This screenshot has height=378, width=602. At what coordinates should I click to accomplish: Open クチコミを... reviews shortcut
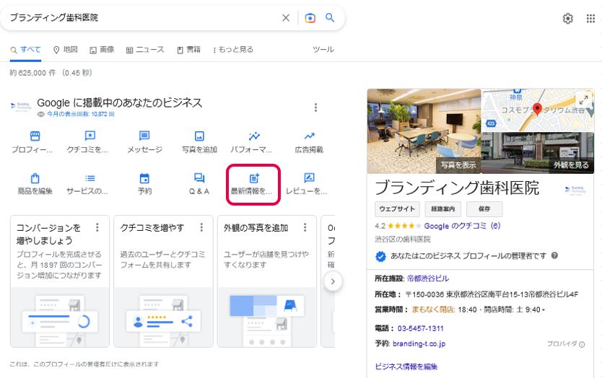88,142
